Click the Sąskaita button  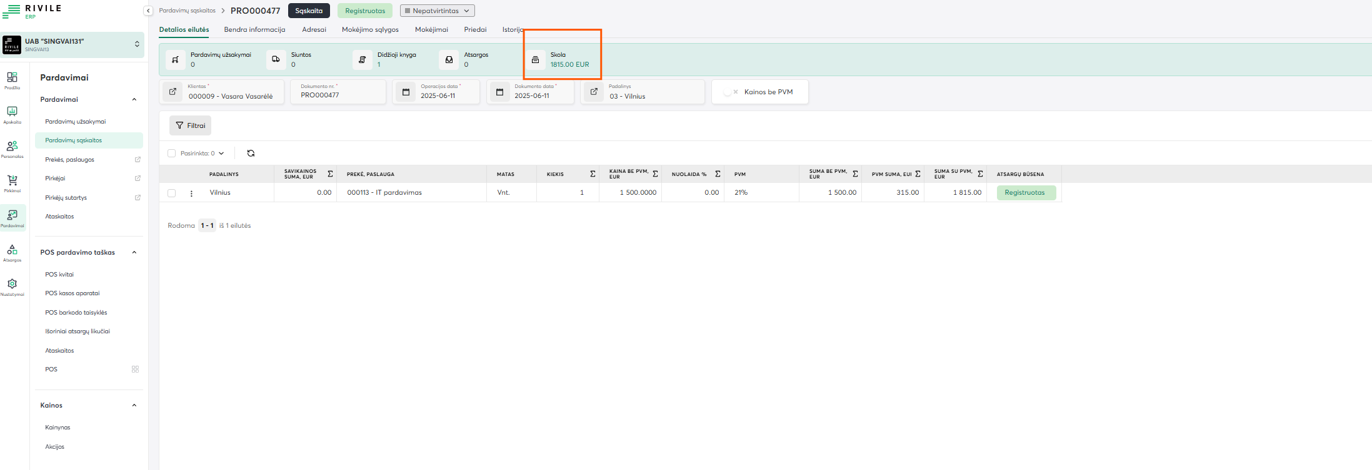pos(309,11)
